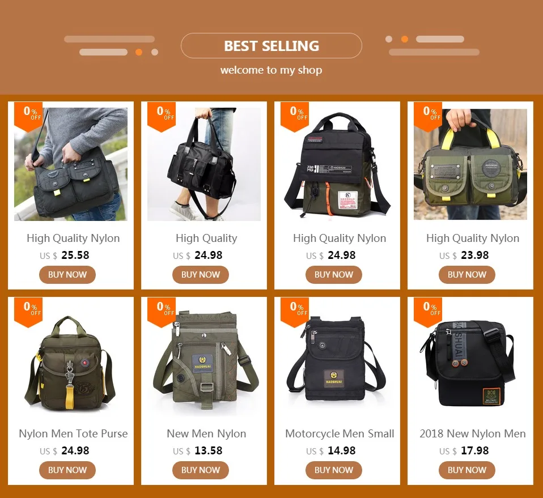
Task: Select the black duffel bag thumbnail
Action: (204, 164)
